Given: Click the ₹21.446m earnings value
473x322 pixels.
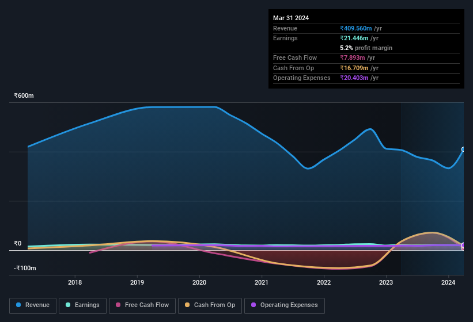Looking at the screenshot, I should tap(354, 38).
